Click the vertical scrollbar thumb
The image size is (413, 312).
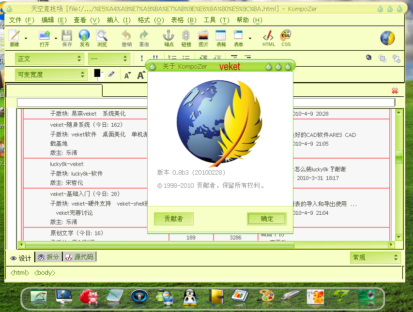point(399,157)
